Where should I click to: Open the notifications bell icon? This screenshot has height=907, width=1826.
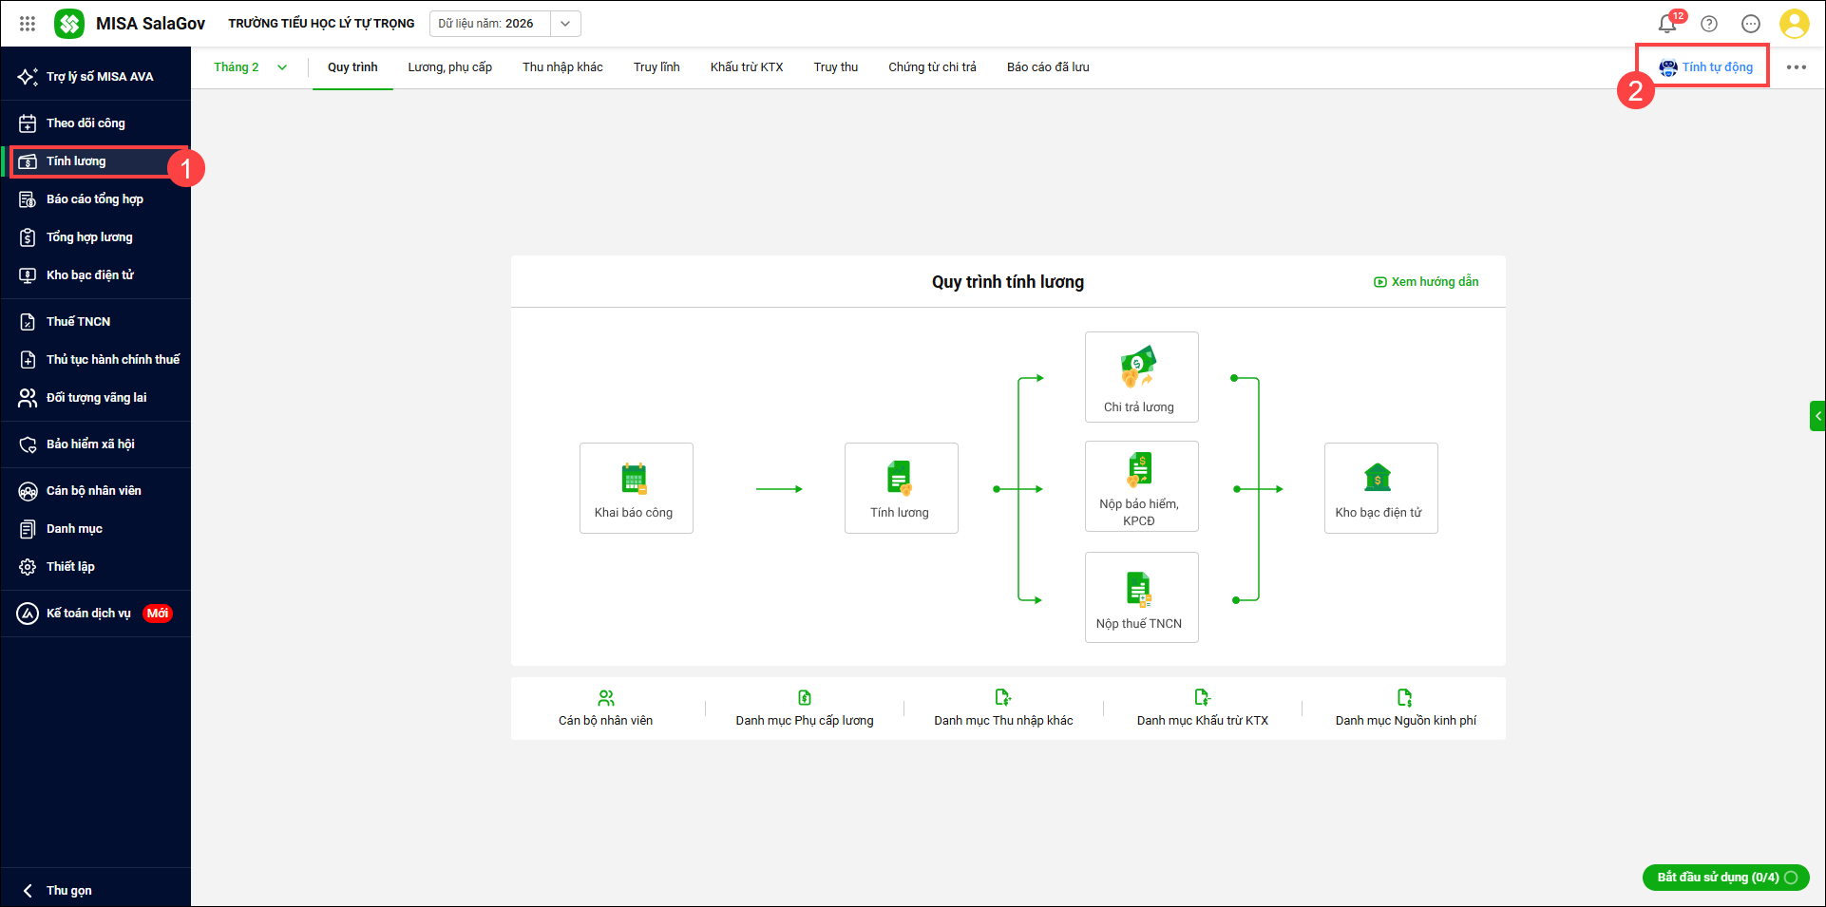[x=1666, y=24]
